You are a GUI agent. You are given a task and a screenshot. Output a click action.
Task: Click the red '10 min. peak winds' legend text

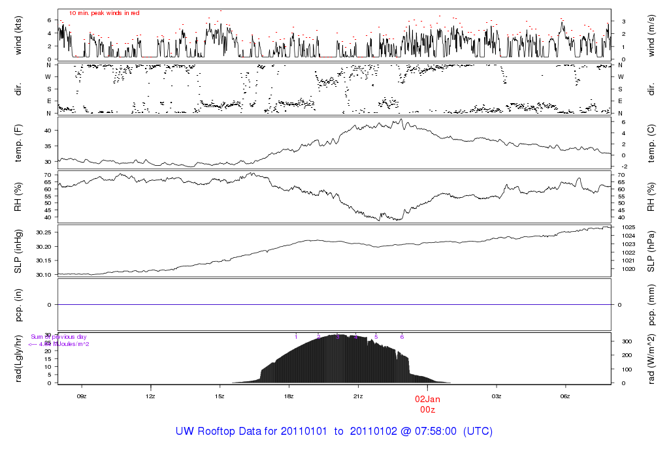104,13
